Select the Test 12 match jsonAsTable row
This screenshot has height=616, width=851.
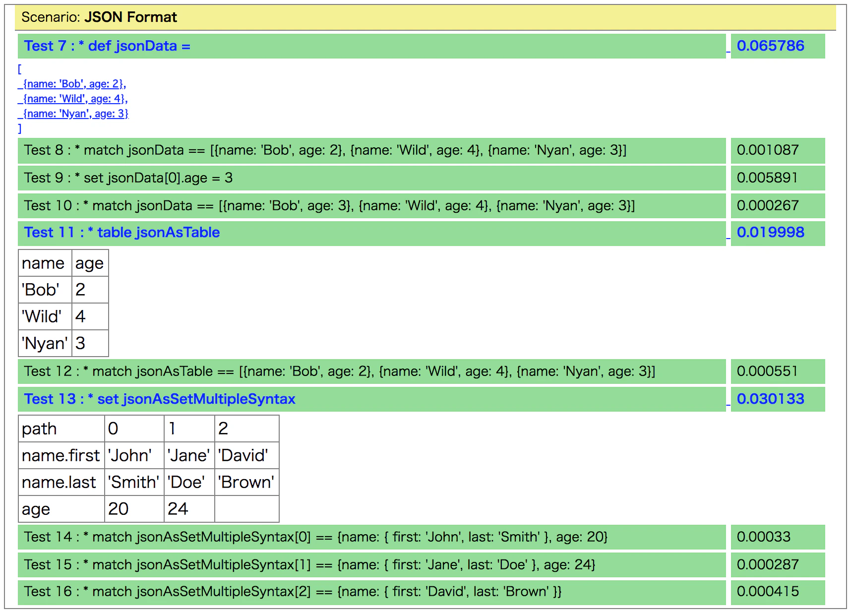[x=372, y=371]
